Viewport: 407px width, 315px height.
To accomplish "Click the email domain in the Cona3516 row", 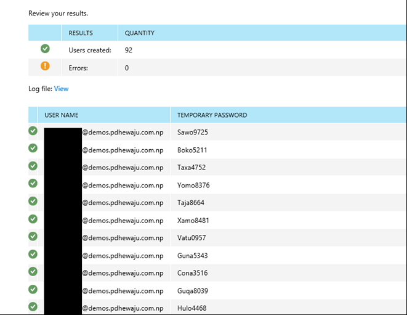I will point(123,274).
